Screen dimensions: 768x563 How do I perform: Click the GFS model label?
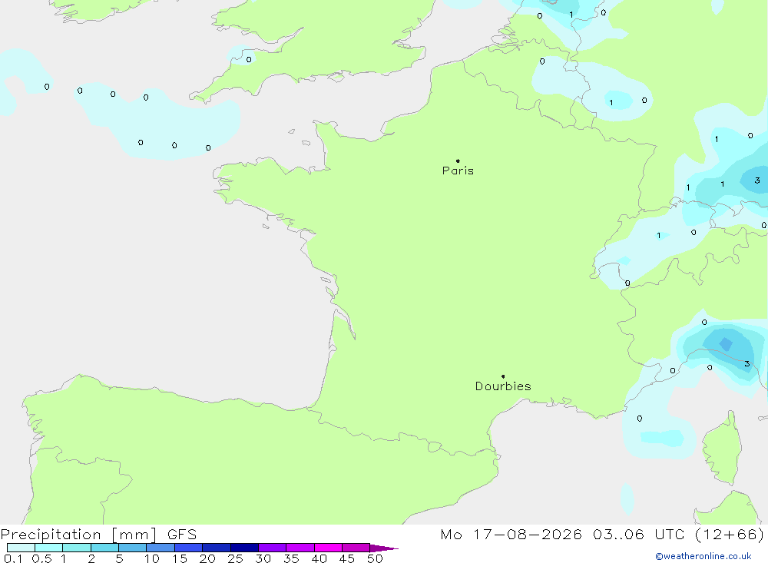coord(182,535)
